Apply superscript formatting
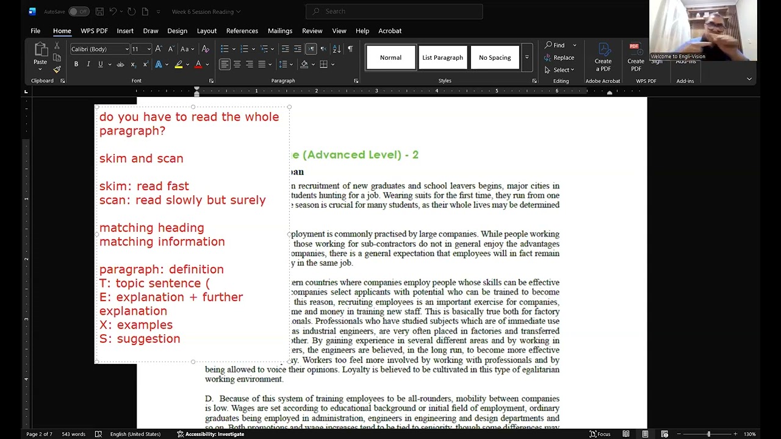 click(x=145, y=64)
